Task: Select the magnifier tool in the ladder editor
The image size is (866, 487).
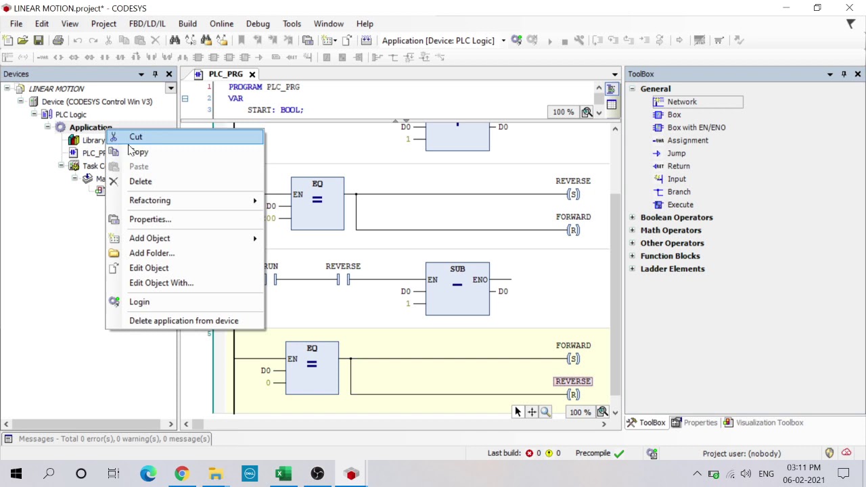Action: tap(545, 412)
